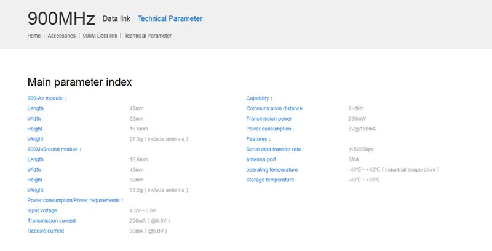Click the Length label under 900M-Ground module
This screenshot has width=492, height=251.
point(36,159)
